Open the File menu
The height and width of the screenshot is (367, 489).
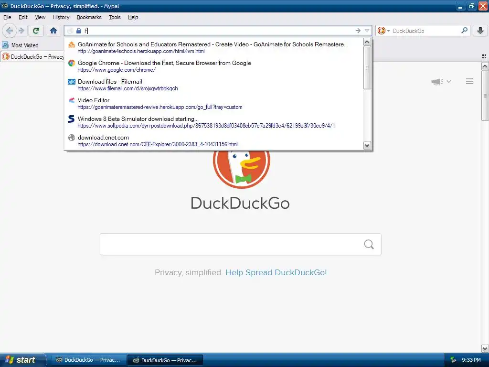click(7, 17)
